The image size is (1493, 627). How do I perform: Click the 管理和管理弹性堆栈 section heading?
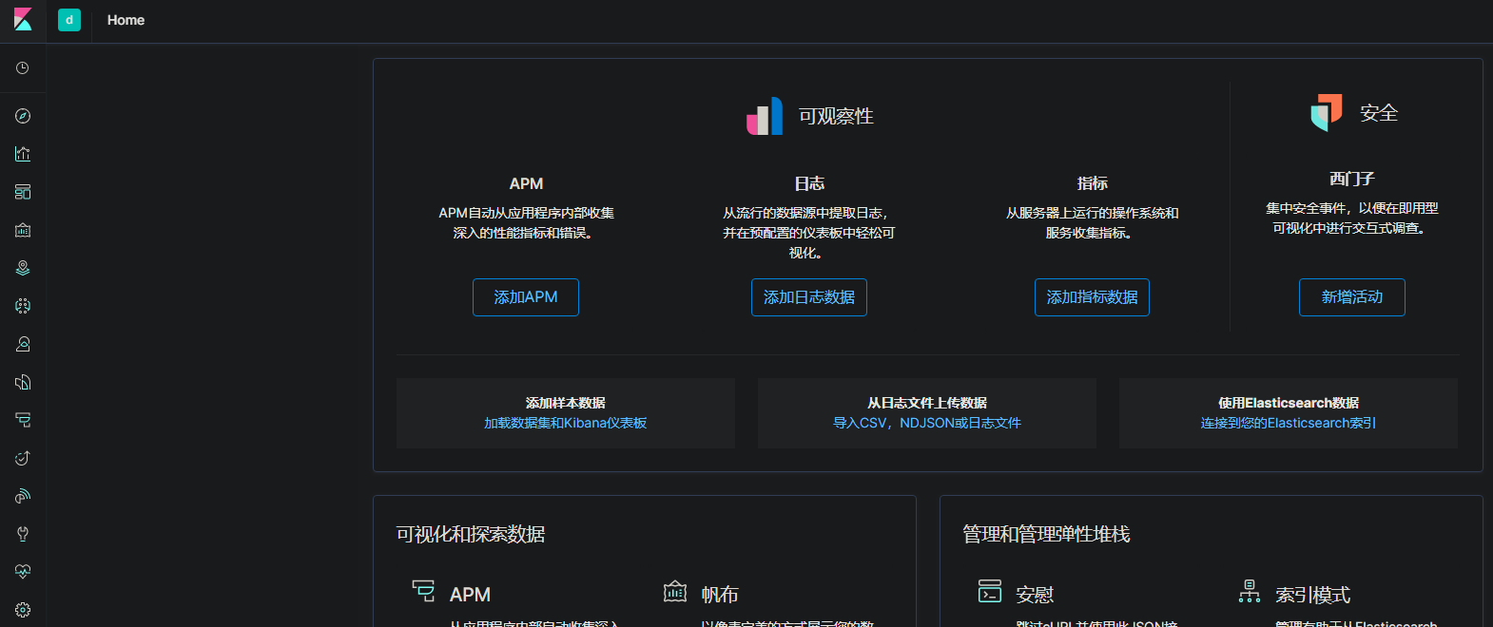pyautogui.click(x=1046, y=534)
